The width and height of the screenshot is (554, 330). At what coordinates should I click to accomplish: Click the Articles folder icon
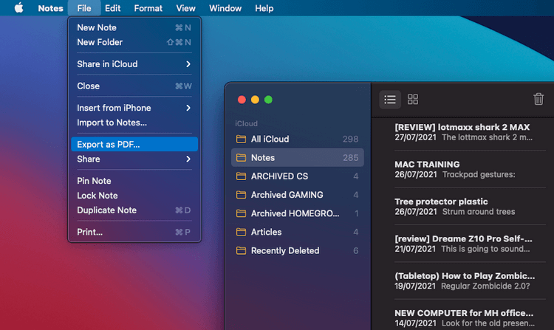point(241,232)
